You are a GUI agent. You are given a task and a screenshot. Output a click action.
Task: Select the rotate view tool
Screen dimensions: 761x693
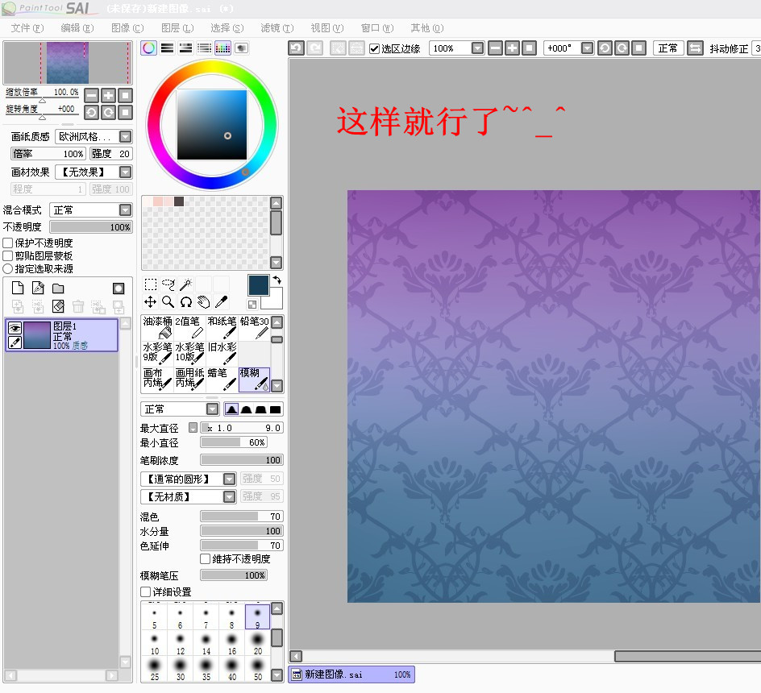click(x=186, y=302)
